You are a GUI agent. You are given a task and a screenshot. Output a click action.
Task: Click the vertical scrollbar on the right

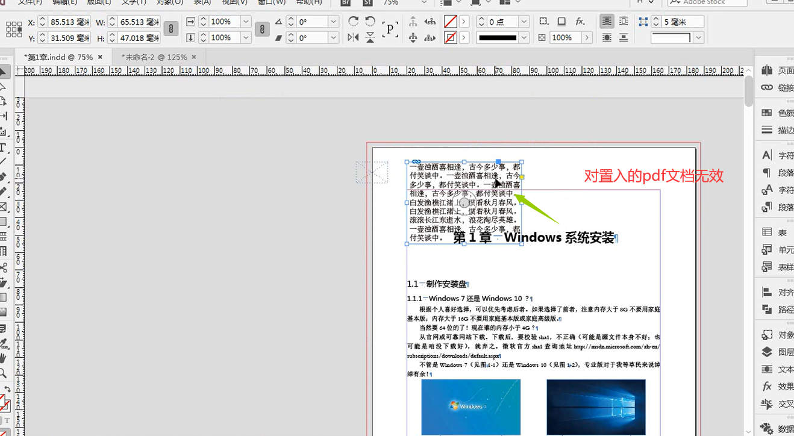(x=749, y=90)
